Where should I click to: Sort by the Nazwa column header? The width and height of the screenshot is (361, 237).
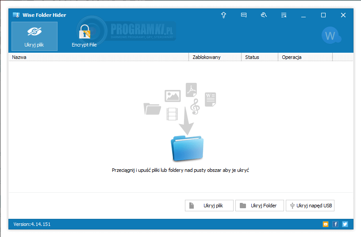pos(99,57)
